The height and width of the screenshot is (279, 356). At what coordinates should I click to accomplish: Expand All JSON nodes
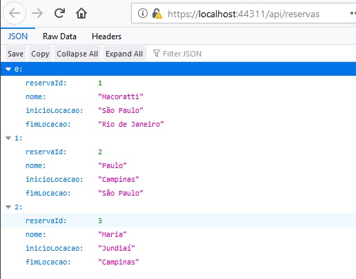point(124,54)
